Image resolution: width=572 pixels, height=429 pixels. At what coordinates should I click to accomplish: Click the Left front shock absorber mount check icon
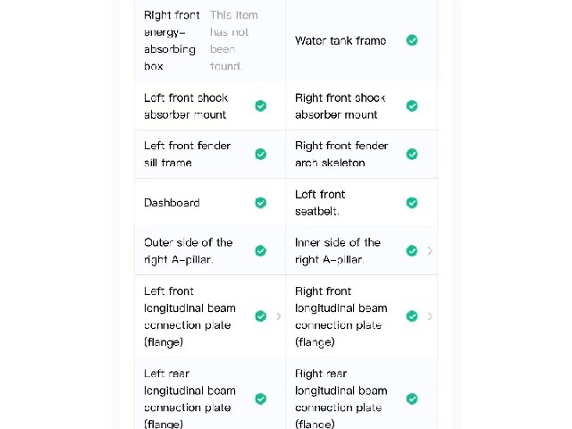pyautogui.click(x=260, y=105)
